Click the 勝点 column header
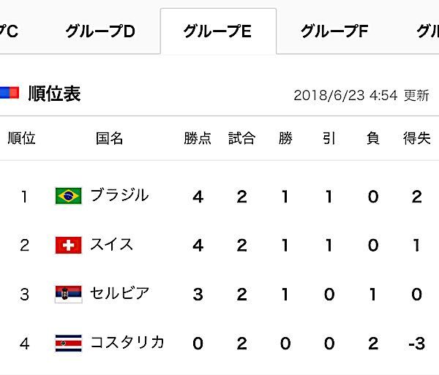Viewport: 439px width, 375px height. click(198, 138)
